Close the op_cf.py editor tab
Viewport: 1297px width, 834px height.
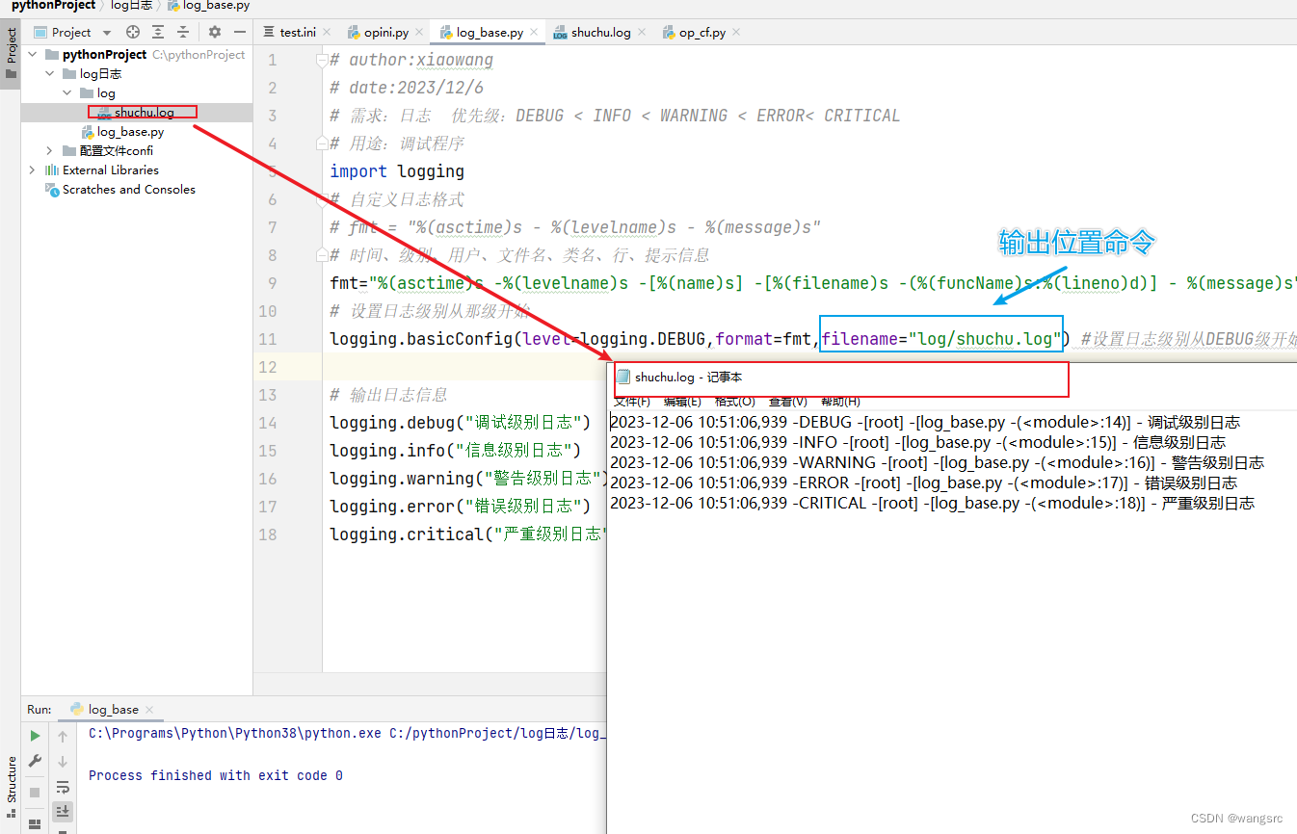735,32
